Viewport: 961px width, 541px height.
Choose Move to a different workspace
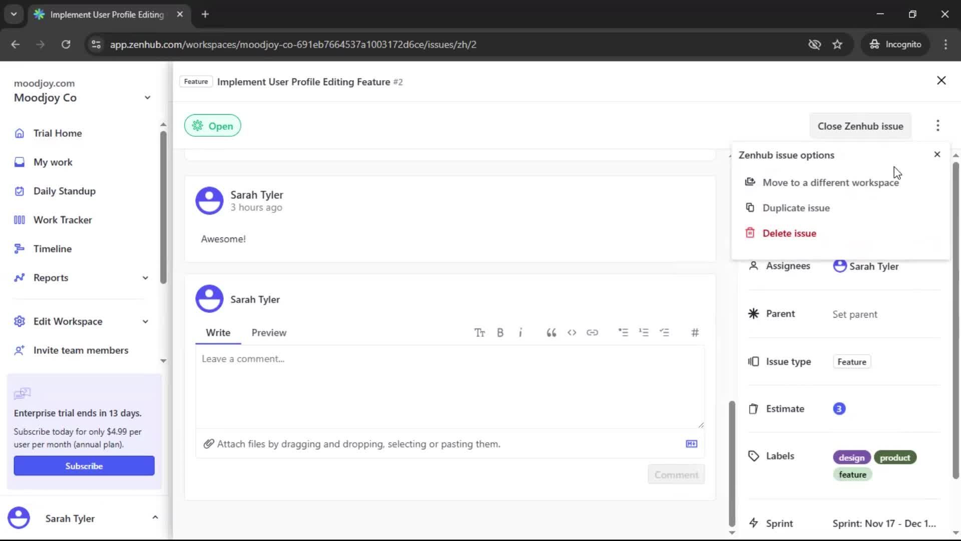[831, 182]
